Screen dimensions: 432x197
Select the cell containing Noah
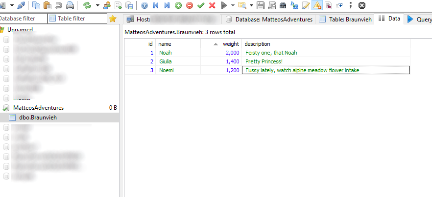point(178,53)
